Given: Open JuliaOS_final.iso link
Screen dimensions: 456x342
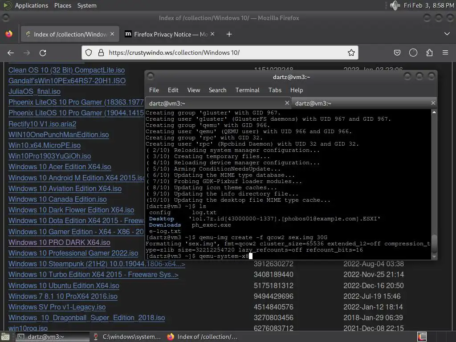Looking at the screenshot, I should pyautogui.click(x=34, y=91).
